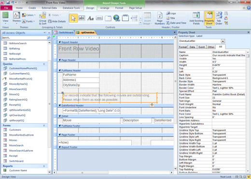Click the Fore Color property value
Viewport: 251px width, 179px height.
click(229, 114)
